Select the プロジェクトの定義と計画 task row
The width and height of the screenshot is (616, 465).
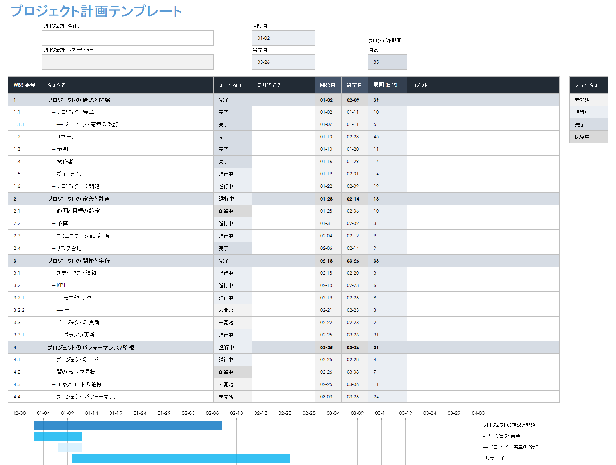pyautogui.click(x=284, y=199)
